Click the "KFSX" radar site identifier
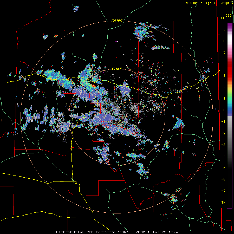234x234 pixels. point(141,232)
